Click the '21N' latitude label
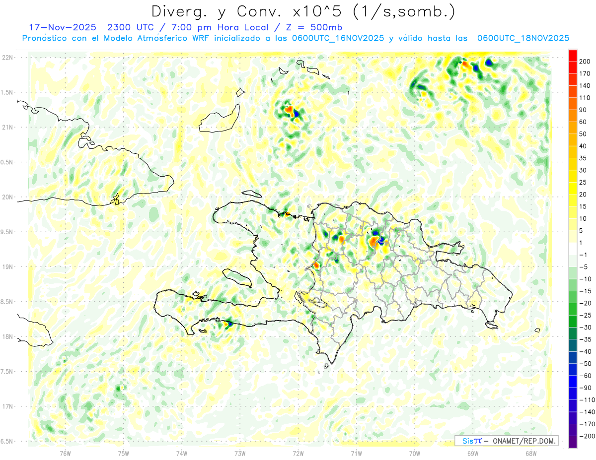This screenshot has width=596, height=460. tap(8, 127)
